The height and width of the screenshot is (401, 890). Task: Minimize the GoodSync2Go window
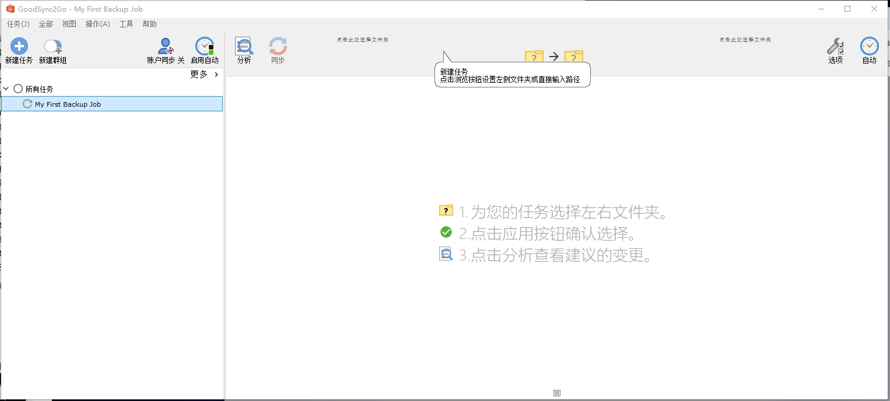point(821,9)
